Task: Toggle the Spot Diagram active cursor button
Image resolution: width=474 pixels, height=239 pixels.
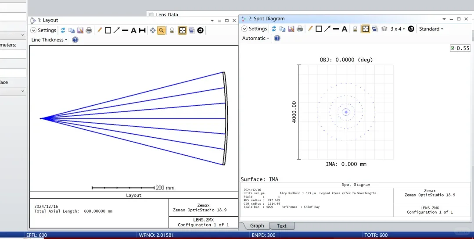Action: [x=366, y=29]
